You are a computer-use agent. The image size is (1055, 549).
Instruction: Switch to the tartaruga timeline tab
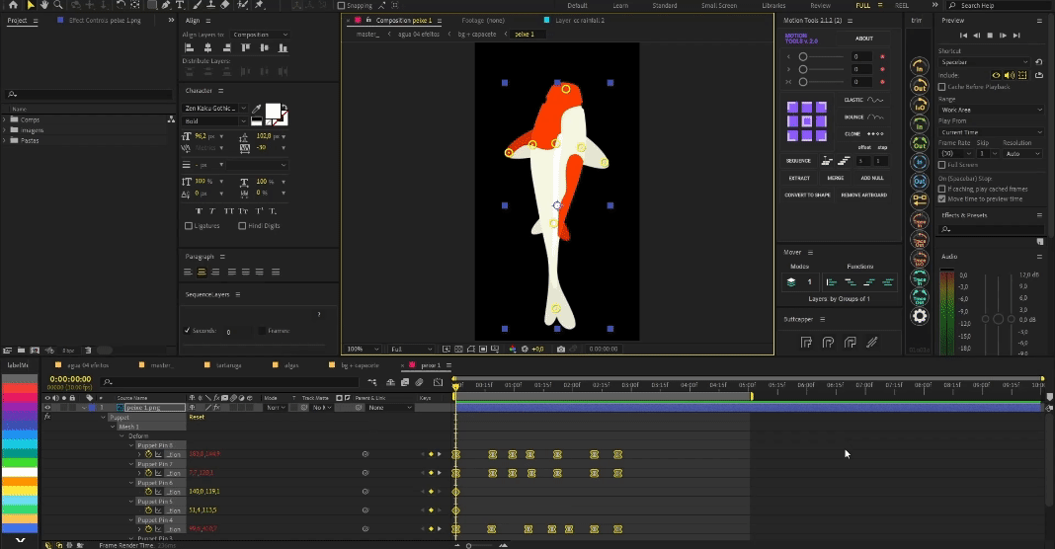[x=228, y=365]
